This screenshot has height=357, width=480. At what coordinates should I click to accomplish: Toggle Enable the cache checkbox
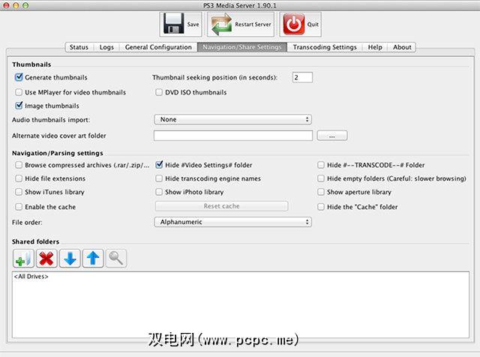(19, 207)
